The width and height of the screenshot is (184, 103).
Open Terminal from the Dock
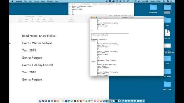coord(116,101)
